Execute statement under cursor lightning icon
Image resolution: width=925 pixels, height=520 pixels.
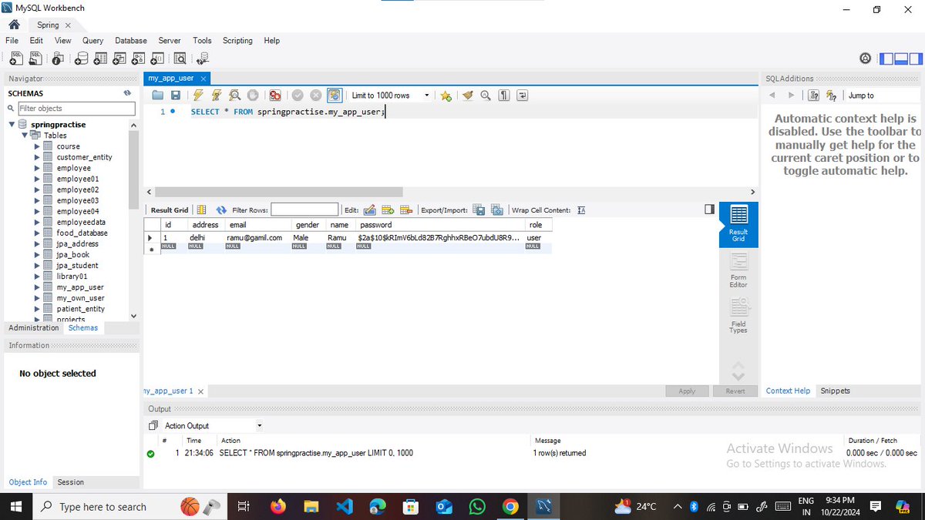point(217,96)
